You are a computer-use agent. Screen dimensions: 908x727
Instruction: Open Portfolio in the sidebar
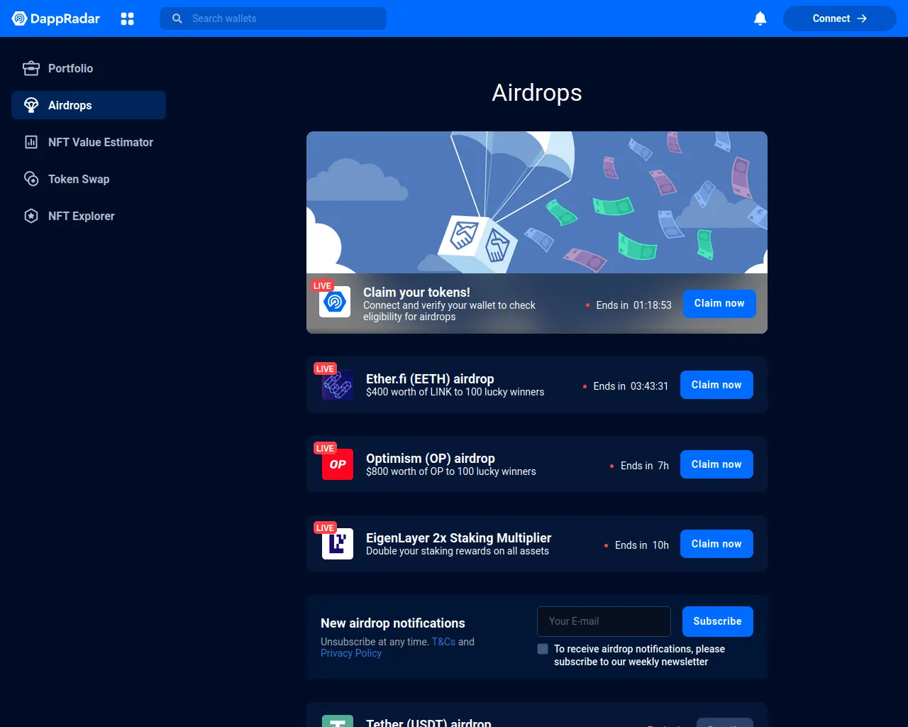[89, 68]
